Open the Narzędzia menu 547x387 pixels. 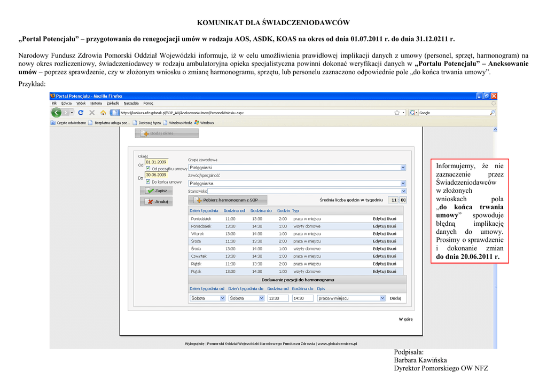coord(131,103)
